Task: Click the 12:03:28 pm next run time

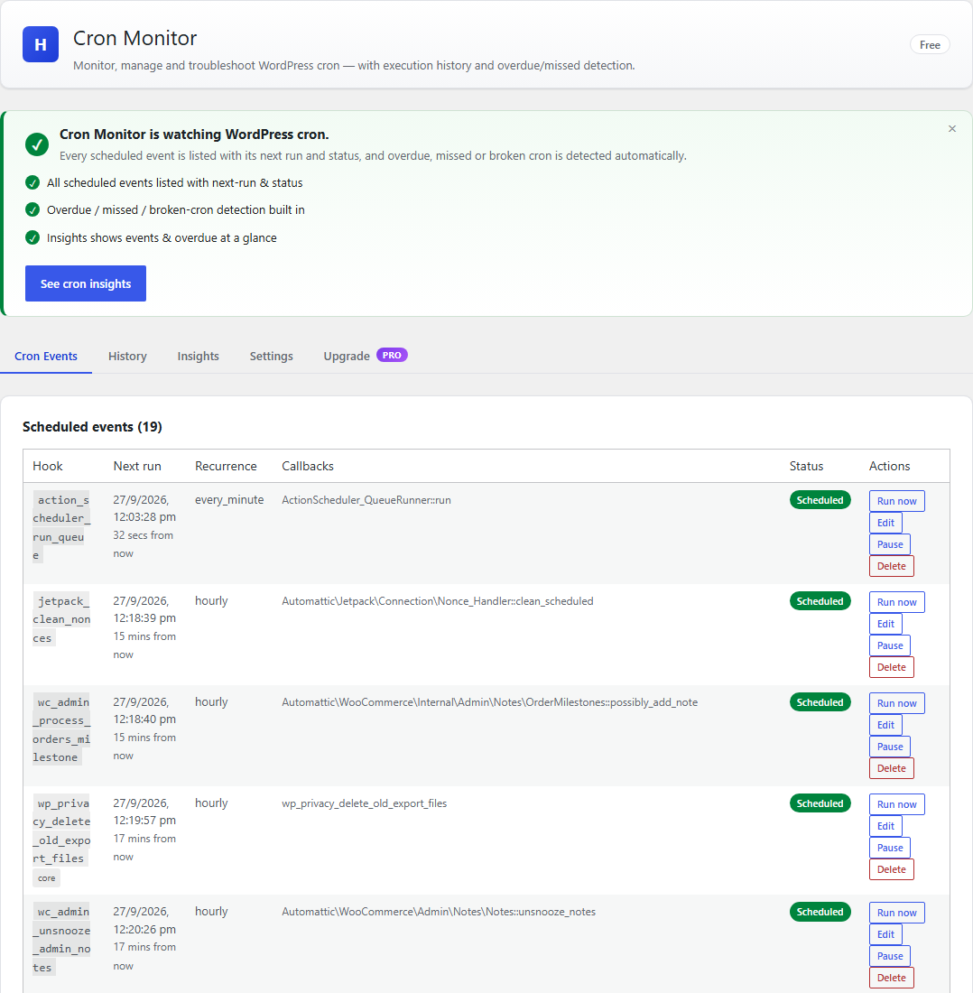Action: [x=144, y=517]
